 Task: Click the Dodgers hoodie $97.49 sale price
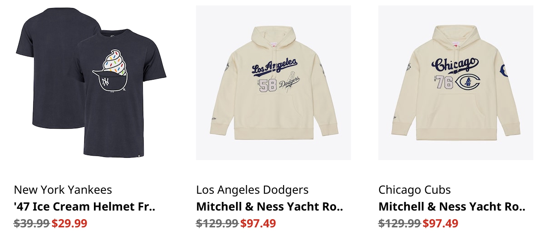(x=258, y=223)
